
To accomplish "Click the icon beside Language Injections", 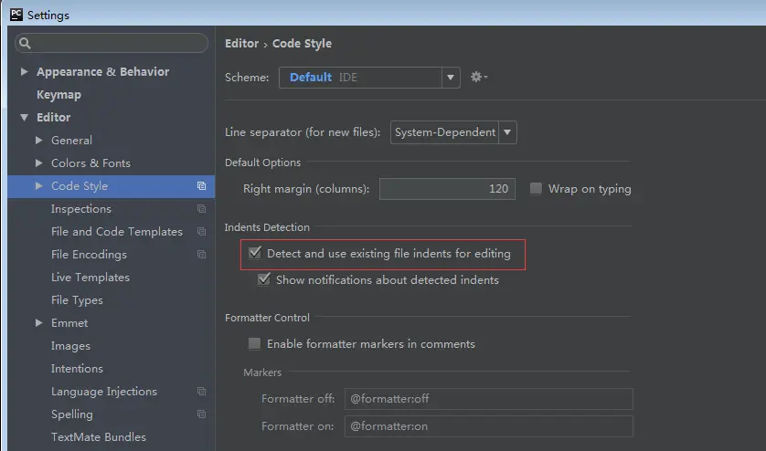I will 201,392.
